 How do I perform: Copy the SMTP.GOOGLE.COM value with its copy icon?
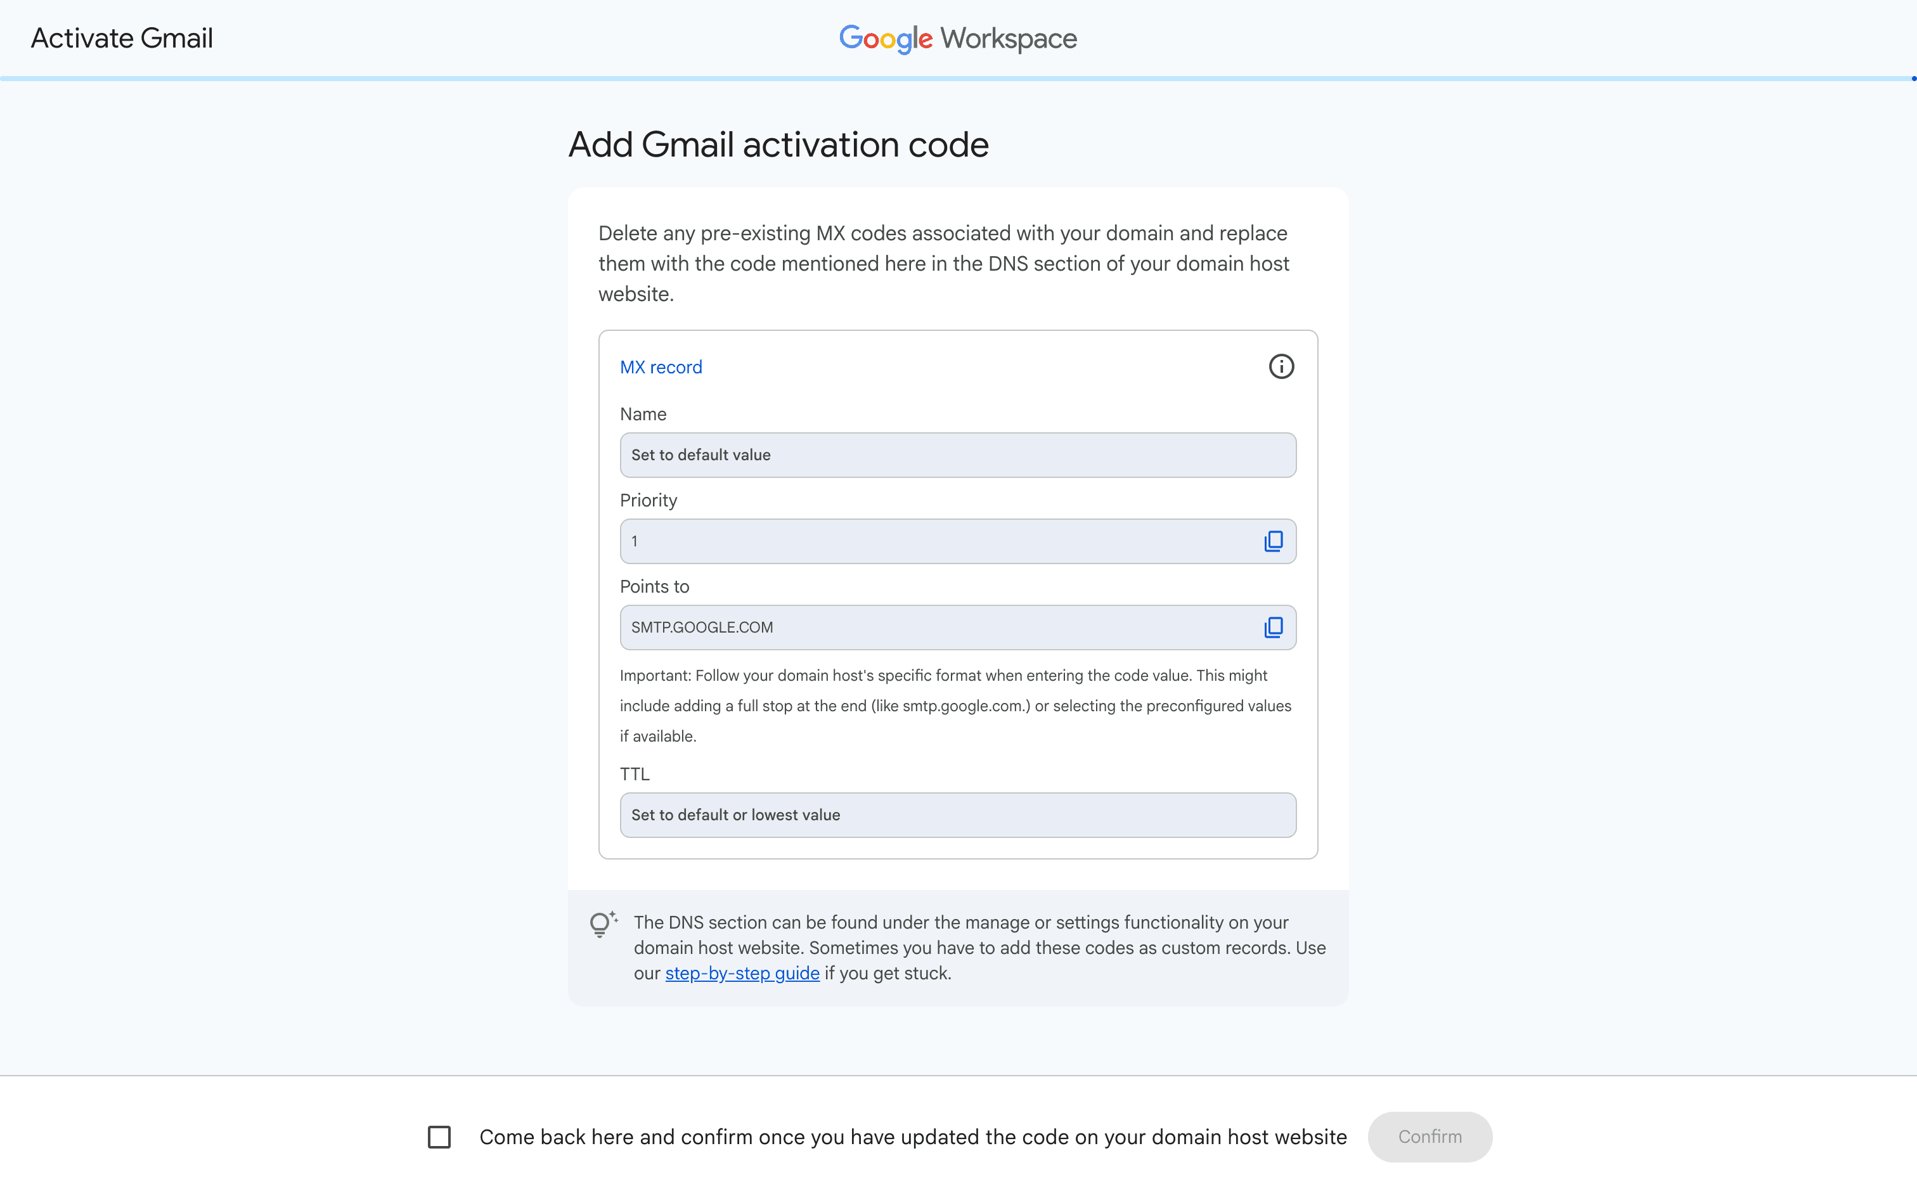(x=1273, y=628)
